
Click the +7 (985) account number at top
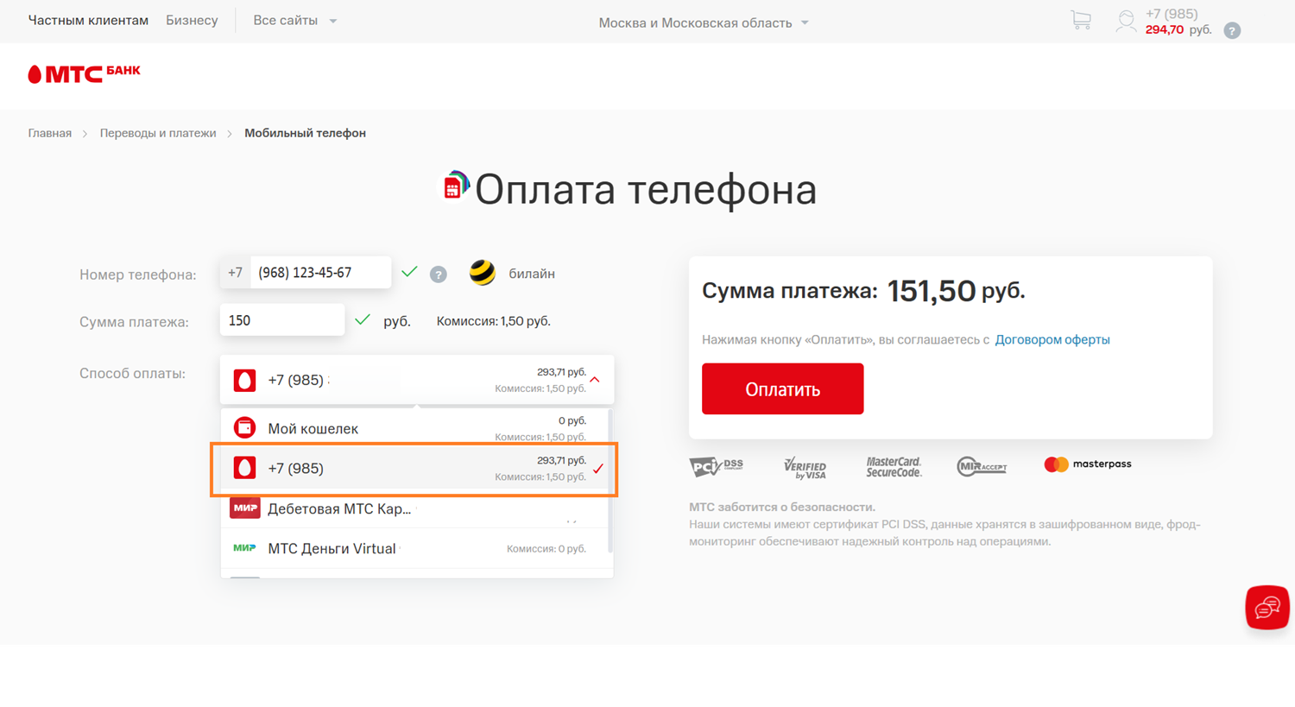1172,14
